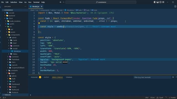The image size is (177, 99).
Task: Click the ecommerce command center search box
Action: [x=101, y=2]
